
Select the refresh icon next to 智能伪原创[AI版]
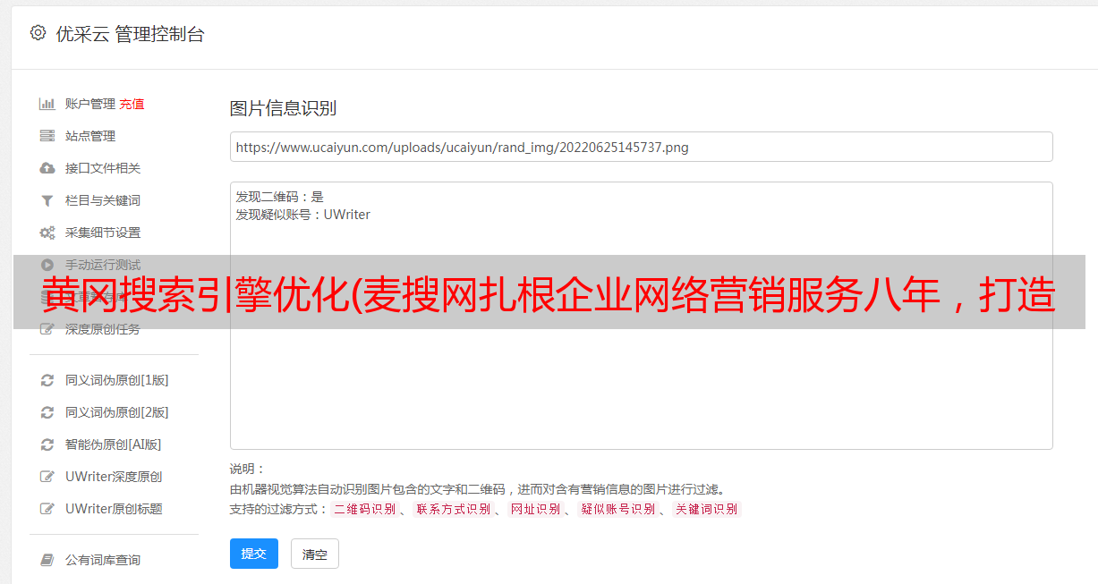pos(47,444)
